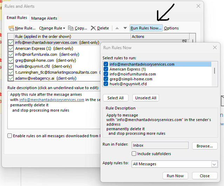Uncheck huels@nguynivit.cfd in Run Rules Now list
Screen dimensions: 224x186
[106, 84]
